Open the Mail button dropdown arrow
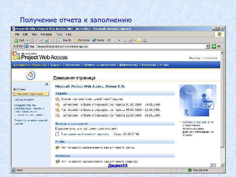The height and width of the screenshot is (177, 236). point(120,40)
